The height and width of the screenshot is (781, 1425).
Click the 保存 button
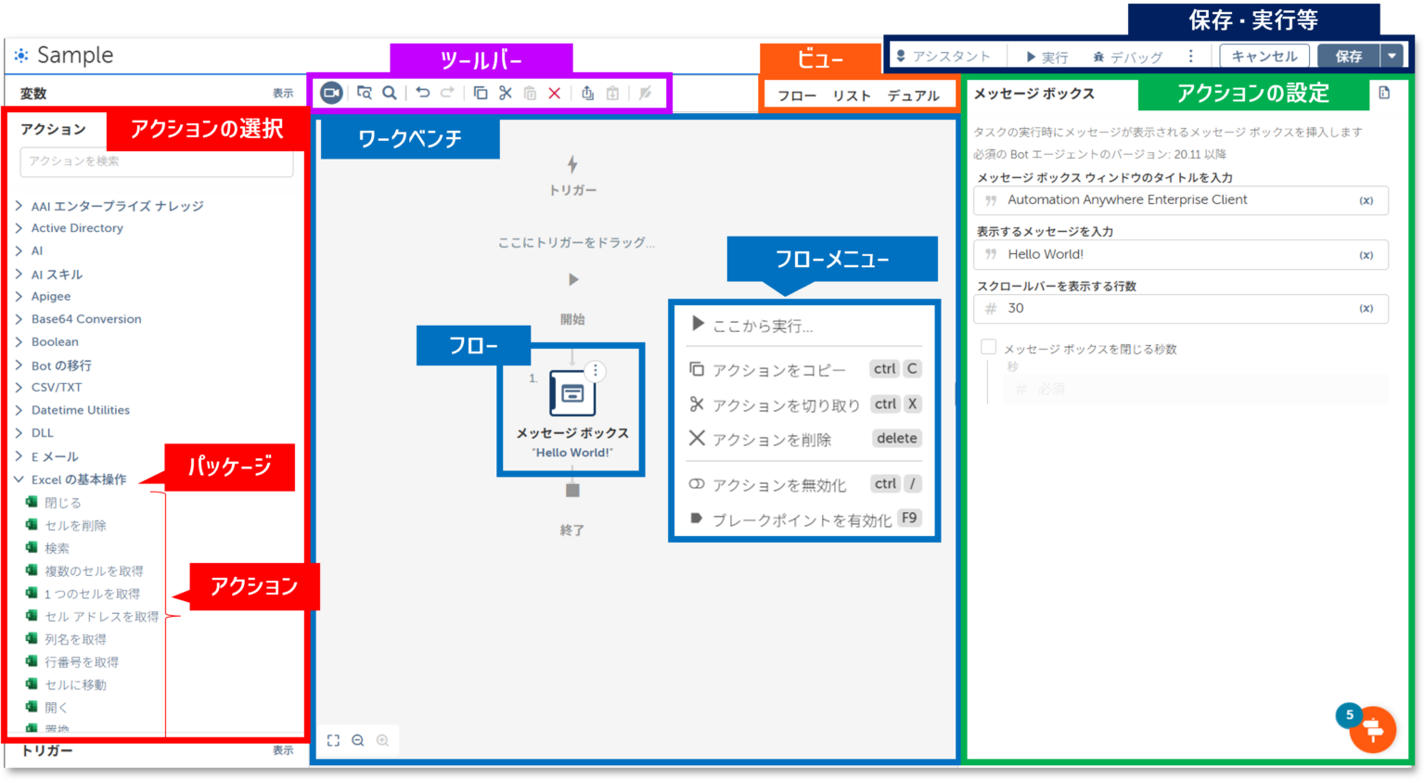click(1347, 56)
